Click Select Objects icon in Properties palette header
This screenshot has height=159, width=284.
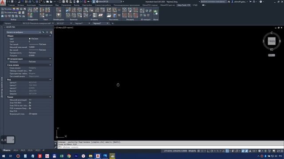[x=47, y=32]
